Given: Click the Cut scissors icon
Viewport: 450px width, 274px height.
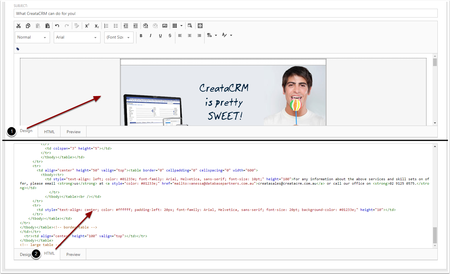Looking at the screenshot, I should 19,26.
